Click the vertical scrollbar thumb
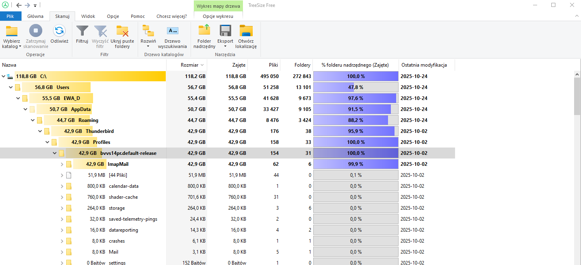 (x=577, y=96)
